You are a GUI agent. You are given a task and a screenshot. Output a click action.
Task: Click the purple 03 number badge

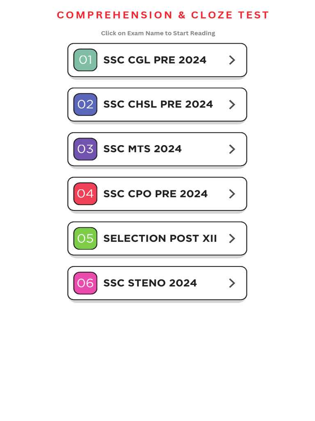pyautogui.click(x=85, y=149)
